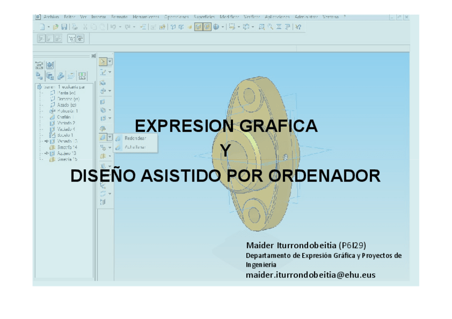The height and width of the screenshot is (319, 452).
Task: Click the globe render-style icon
Action: tap(216, 27)
